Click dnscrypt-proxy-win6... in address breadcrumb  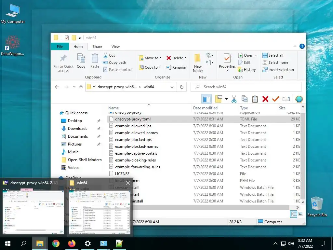(117, 87)
